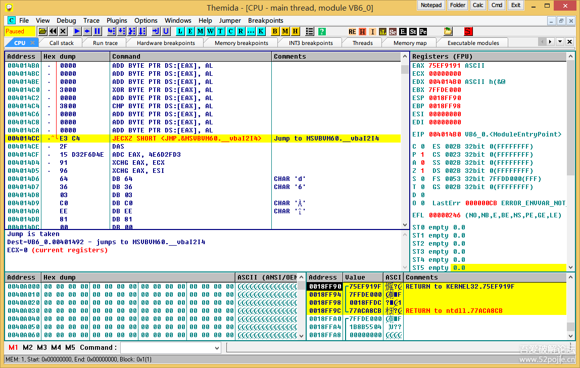Click the Command input field
Viewport: 580px width, 368px height.
pyautogui.click(x=167, y=348)
